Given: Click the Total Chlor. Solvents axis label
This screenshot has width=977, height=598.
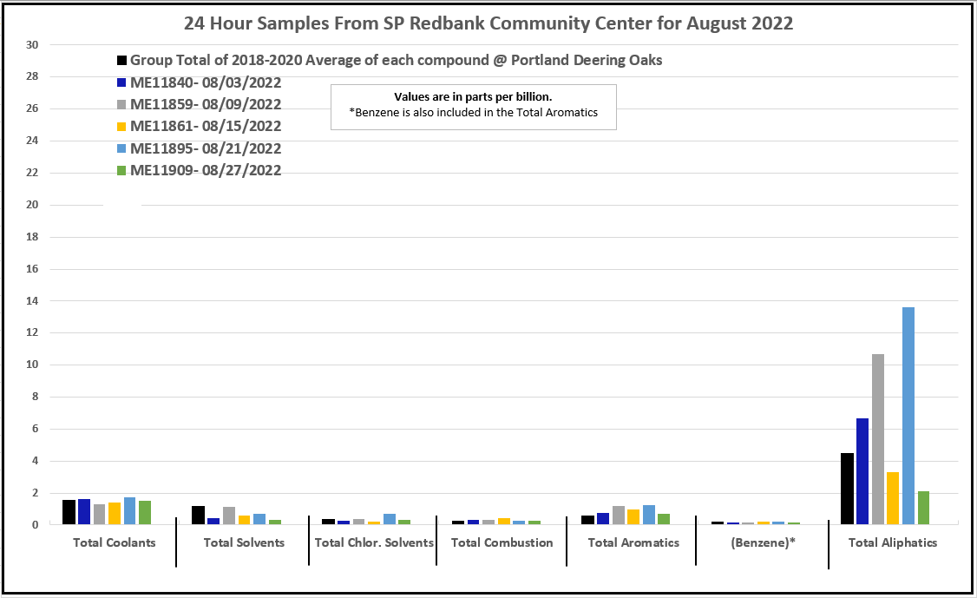Looking at the screenshot, I should click(x=374, y=543).
